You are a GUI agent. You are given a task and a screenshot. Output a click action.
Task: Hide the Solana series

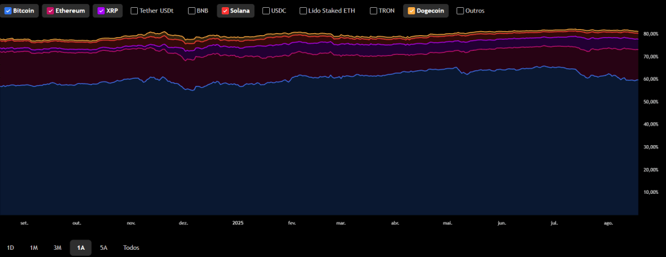coord(224,10)
